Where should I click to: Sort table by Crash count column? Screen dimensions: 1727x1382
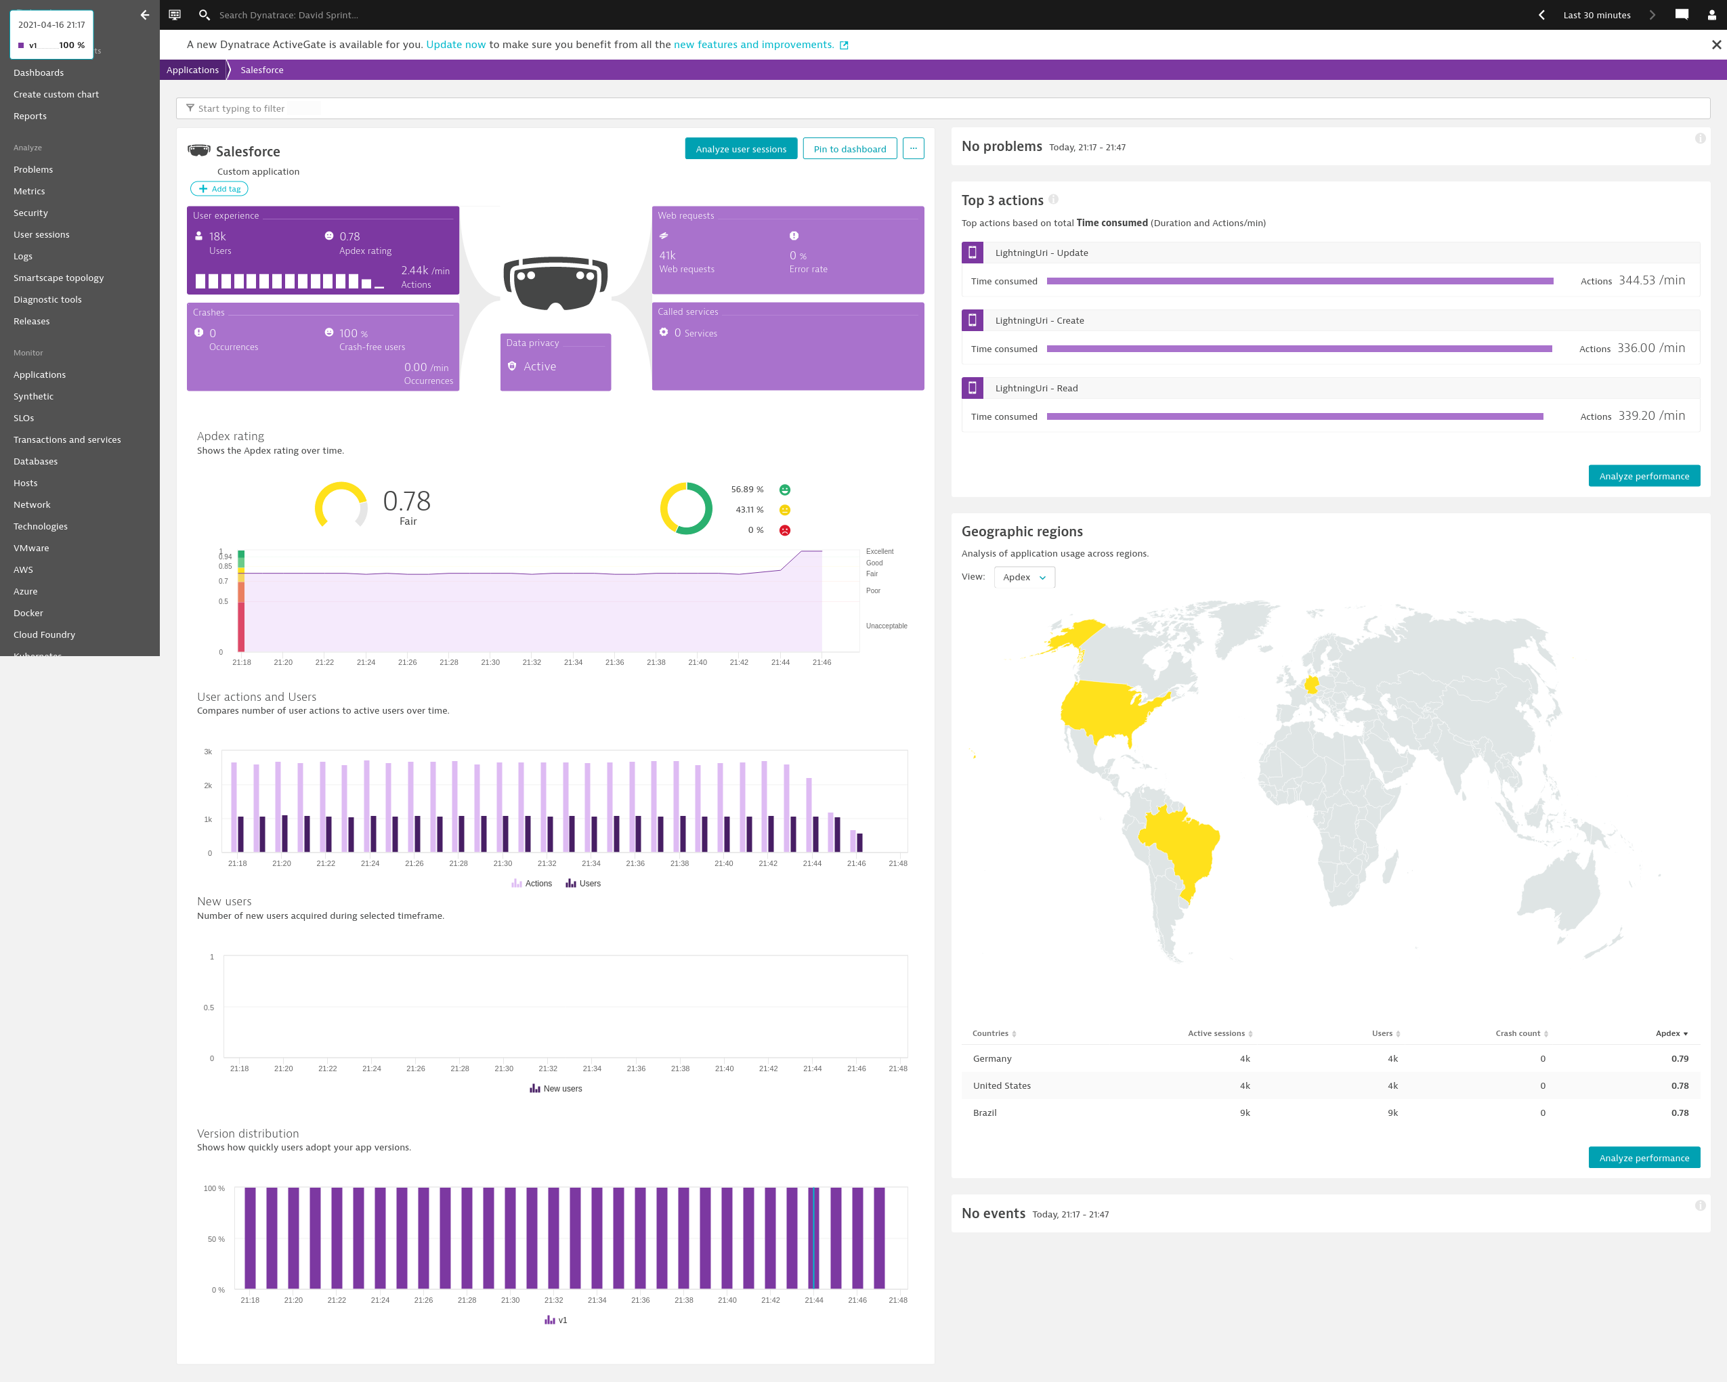coord(1521,1033)
